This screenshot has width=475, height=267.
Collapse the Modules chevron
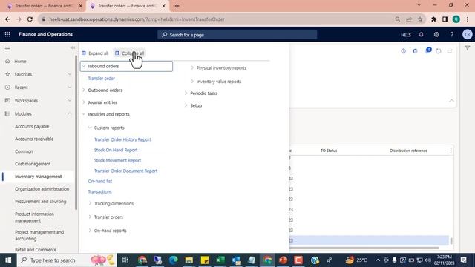pos(69,113)
